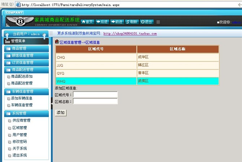Collapse the 系统管理 menu section
The width and height of the screenshot is (242, 162).
tap(26, 114)
